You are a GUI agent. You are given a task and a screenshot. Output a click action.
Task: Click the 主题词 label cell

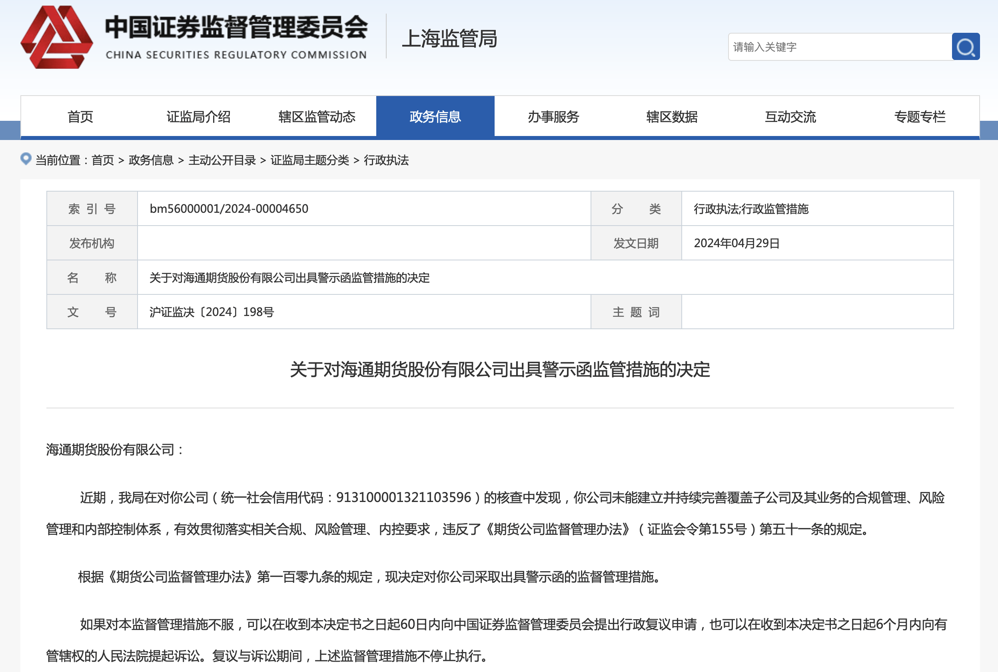click(636, 312)
